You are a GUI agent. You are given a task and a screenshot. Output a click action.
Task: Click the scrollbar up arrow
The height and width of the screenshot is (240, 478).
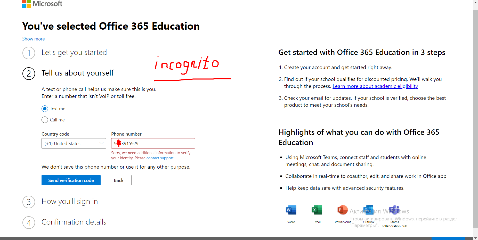475,2
